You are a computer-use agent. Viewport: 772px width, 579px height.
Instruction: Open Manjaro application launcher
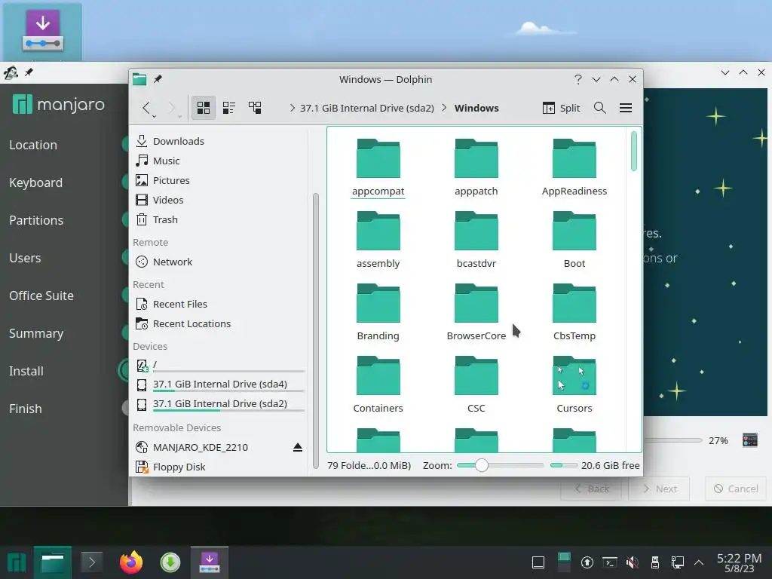[x=17, y=562]
